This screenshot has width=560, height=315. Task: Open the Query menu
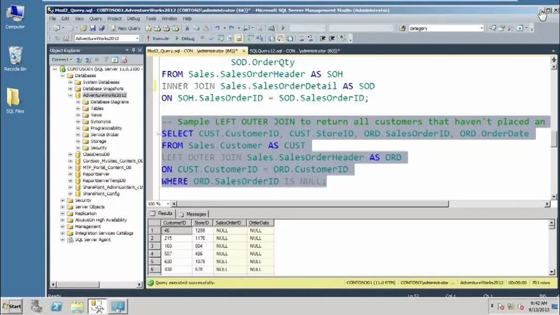pyautogui.click(x=95, y=19)
